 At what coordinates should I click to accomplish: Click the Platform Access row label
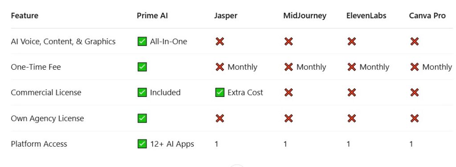point(39,144)
